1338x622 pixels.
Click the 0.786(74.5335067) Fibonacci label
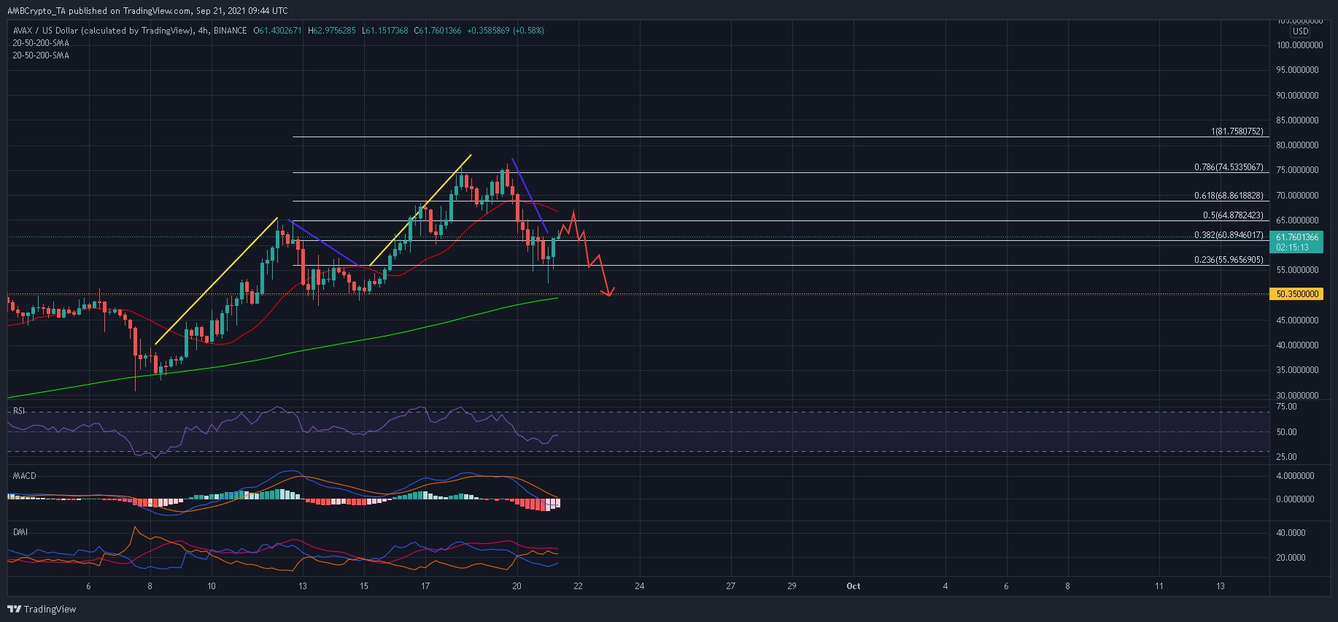[1229, 167]
